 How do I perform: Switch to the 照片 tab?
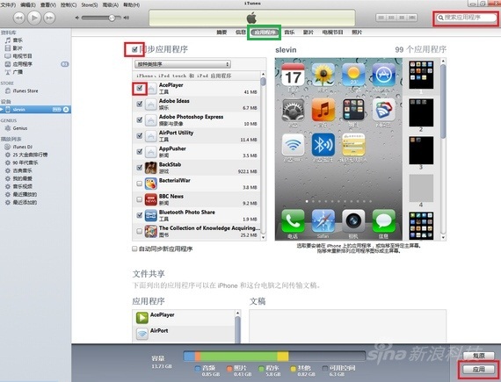[x=357, y=32]
